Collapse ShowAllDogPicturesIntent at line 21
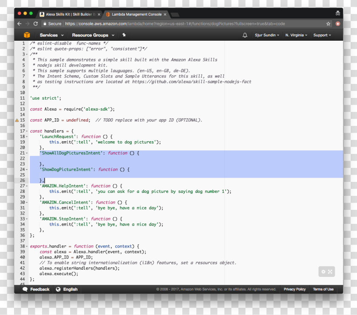The width and height of the screenshot is (357, 315). 27,153
